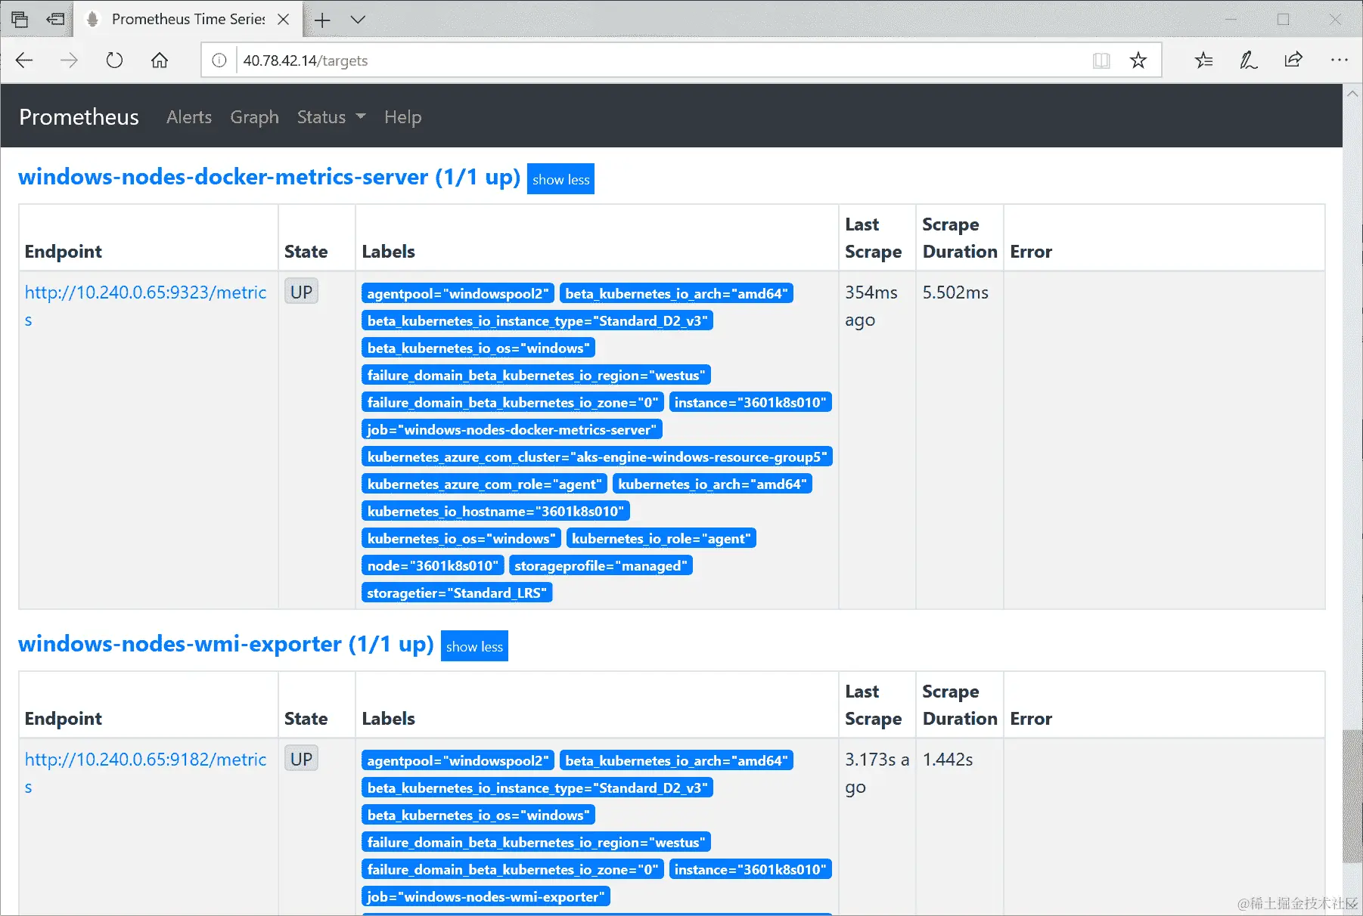This screenshot has height=916, width=1363.
Task: Select failure-domain zone="0" label in docker-metrics table
Action: pos(513,402)
